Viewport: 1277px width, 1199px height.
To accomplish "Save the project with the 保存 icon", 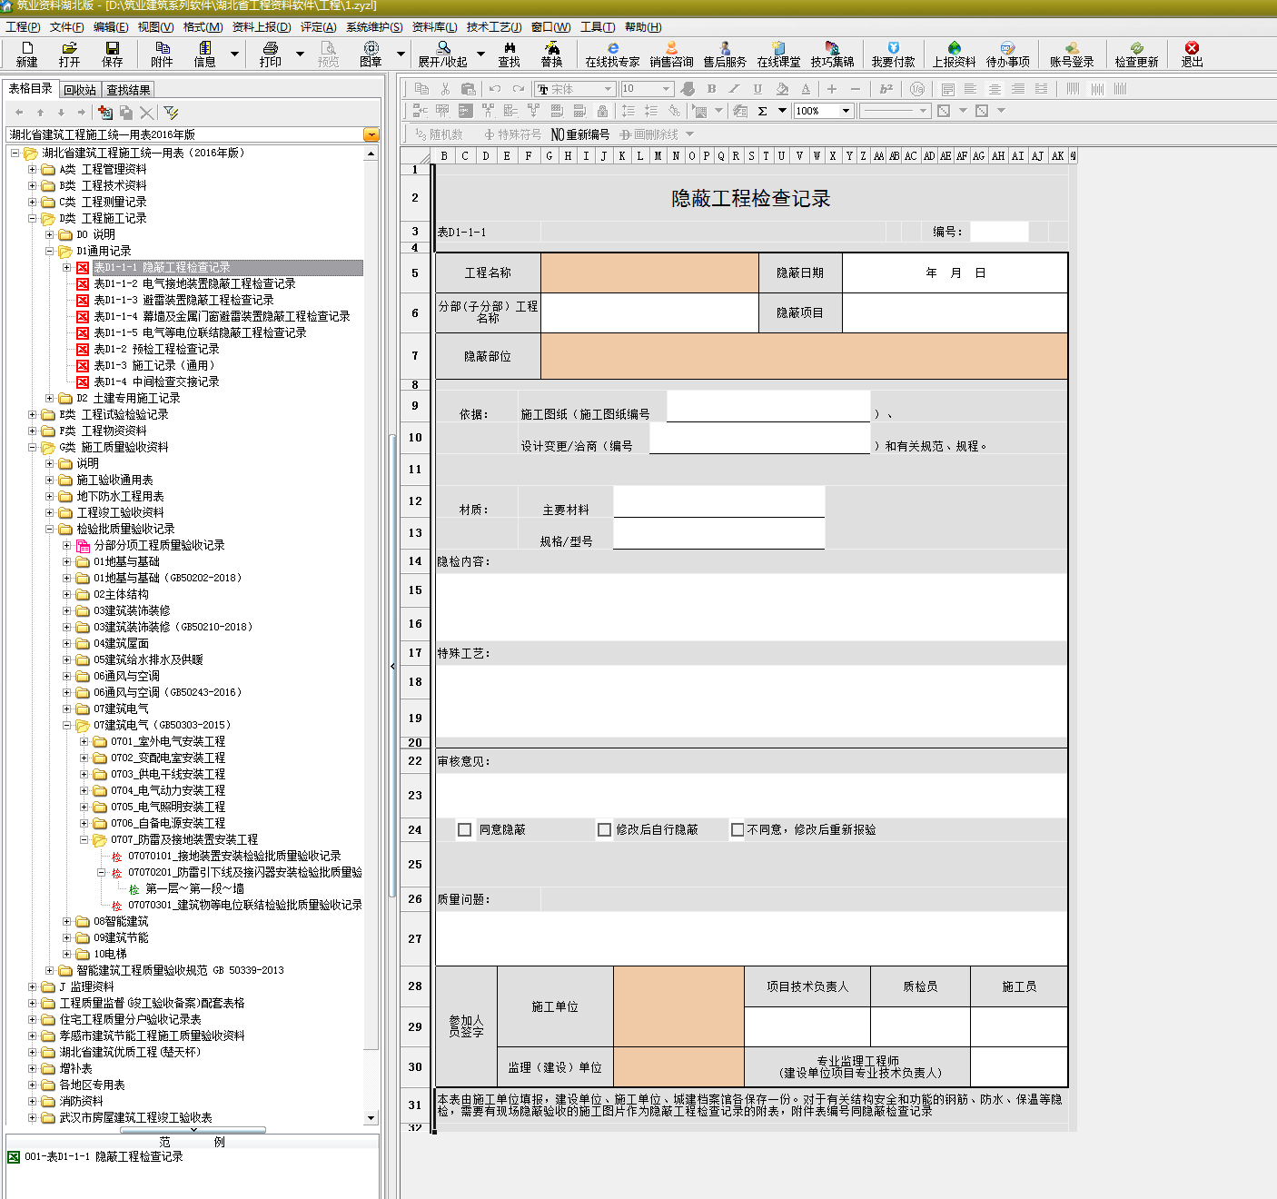I will pyautogui.click(x=113, y=54).
